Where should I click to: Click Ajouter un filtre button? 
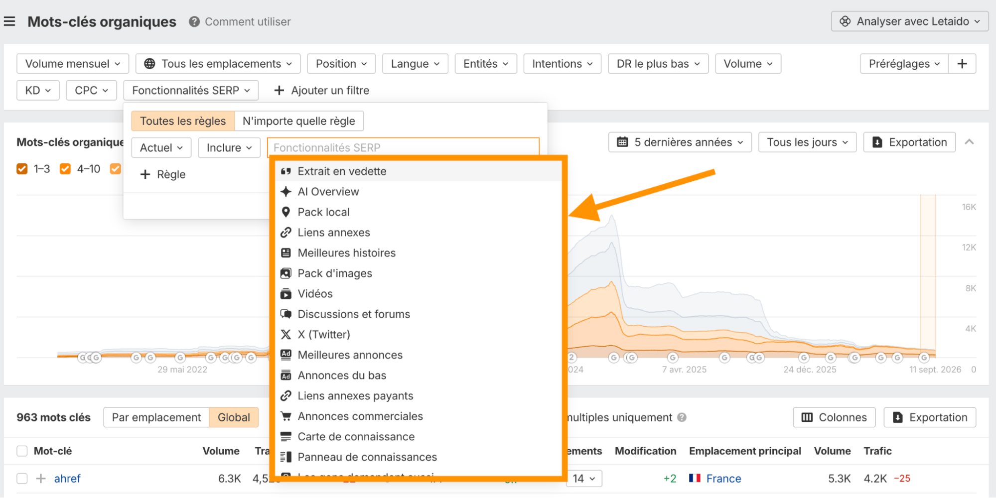322,91
